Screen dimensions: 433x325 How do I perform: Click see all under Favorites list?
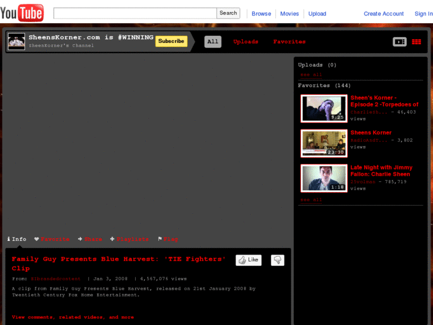point(311,200)
